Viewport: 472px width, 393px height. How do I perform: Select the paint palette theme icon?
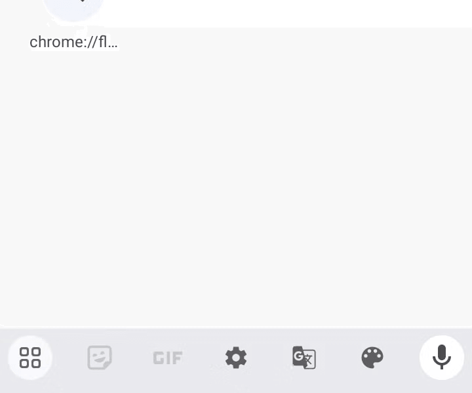point(372,358)
